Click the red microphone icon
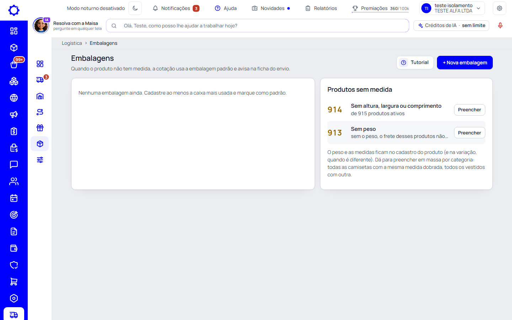This screenshot has height=320, width=512. click(500, 26)
